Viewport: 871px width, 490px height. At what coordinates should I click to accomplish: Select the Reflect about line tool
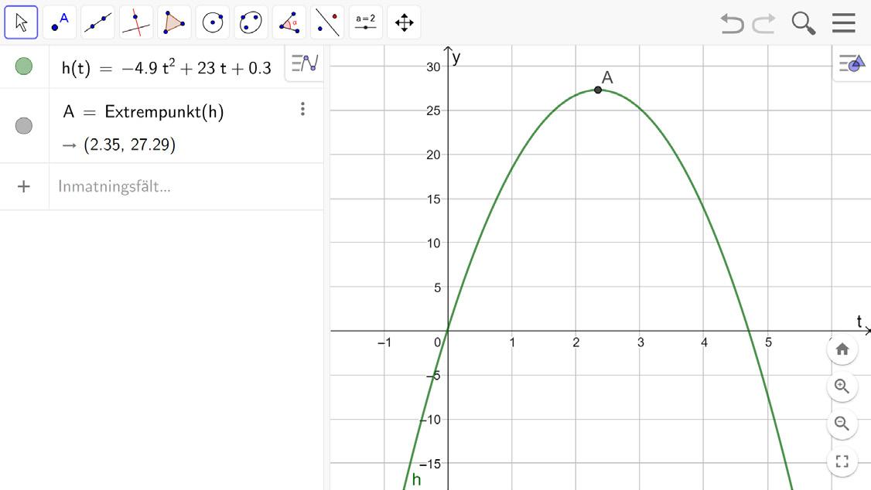click(327, 22)
